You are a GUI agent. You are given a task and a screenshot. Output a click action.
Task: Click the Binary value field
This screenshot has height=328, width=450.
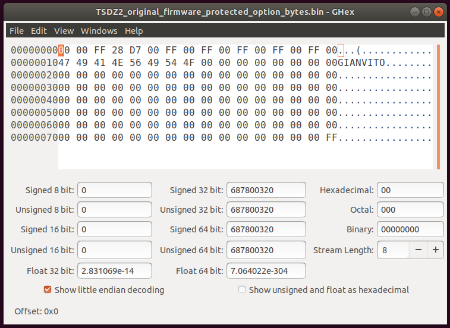[410, 229]
